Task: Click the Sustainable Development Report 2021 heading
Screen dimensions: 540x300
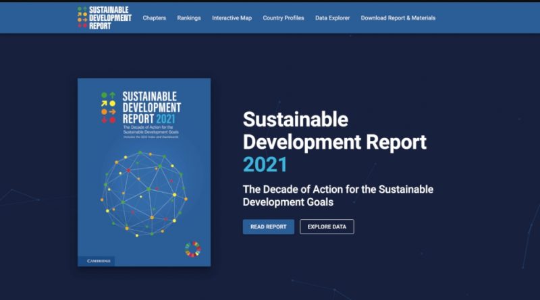Action: pyautogui.click(x=334, y=142)
